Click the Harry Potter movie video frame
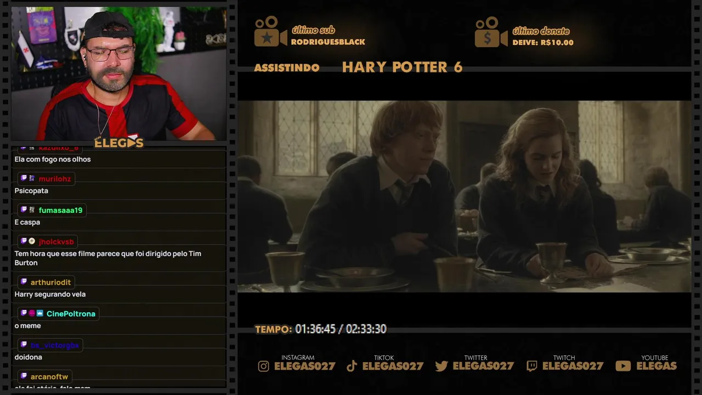 pyautogui.click(x=464, y=196)
